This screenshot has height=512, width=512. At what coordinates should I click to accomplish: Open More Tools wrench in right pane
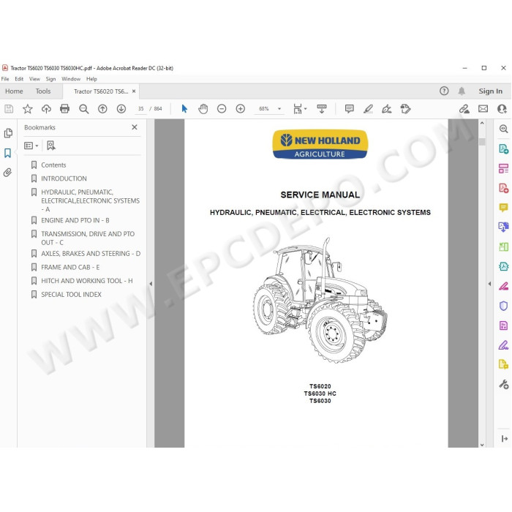[503, 384]
